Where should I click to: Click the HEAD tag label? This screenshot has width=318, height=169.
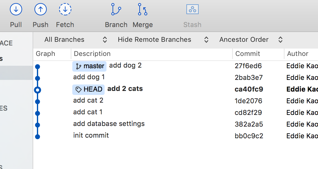(x=89, y=89)
